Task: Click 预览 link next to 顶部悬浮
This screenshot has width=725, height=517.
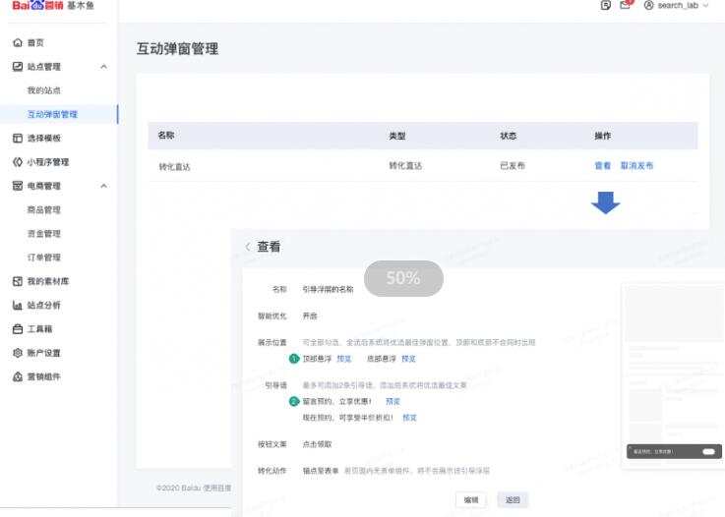Action: (x=344, y=359)
